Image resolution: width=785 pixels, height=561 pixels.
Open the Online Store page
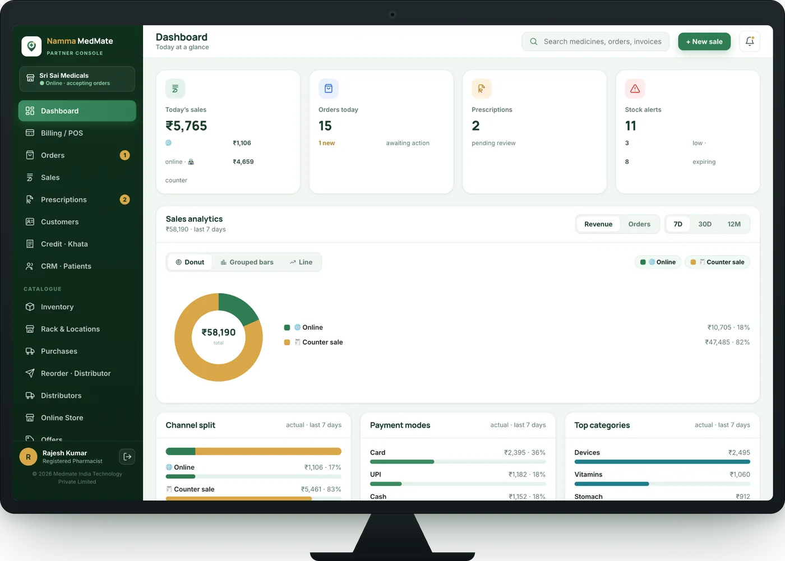(77, 418)
